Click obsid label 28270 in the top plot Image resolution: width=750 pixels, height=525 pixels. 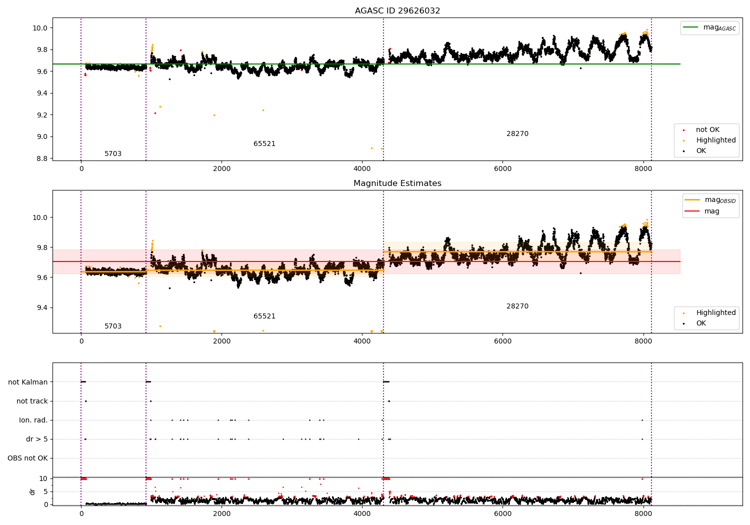click(517, 134)
